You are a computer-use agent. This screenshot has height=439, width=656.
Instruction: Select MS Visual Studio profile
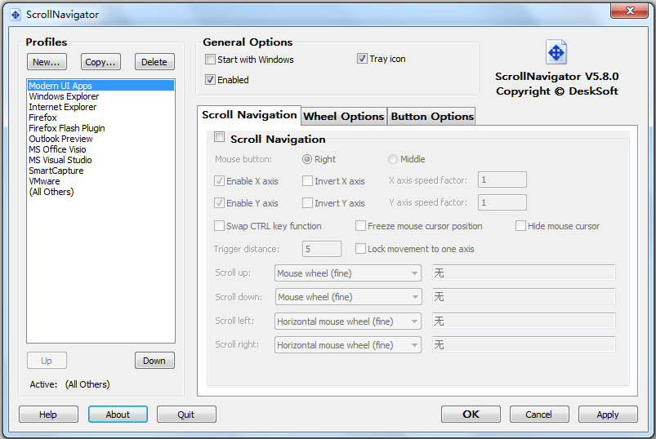pyautogui.click(x=100, y=160)
